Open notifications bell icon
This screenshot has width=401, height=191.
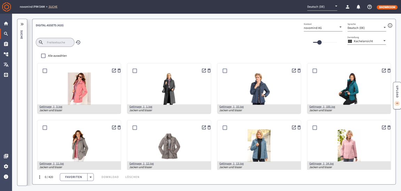coord(358,7)
